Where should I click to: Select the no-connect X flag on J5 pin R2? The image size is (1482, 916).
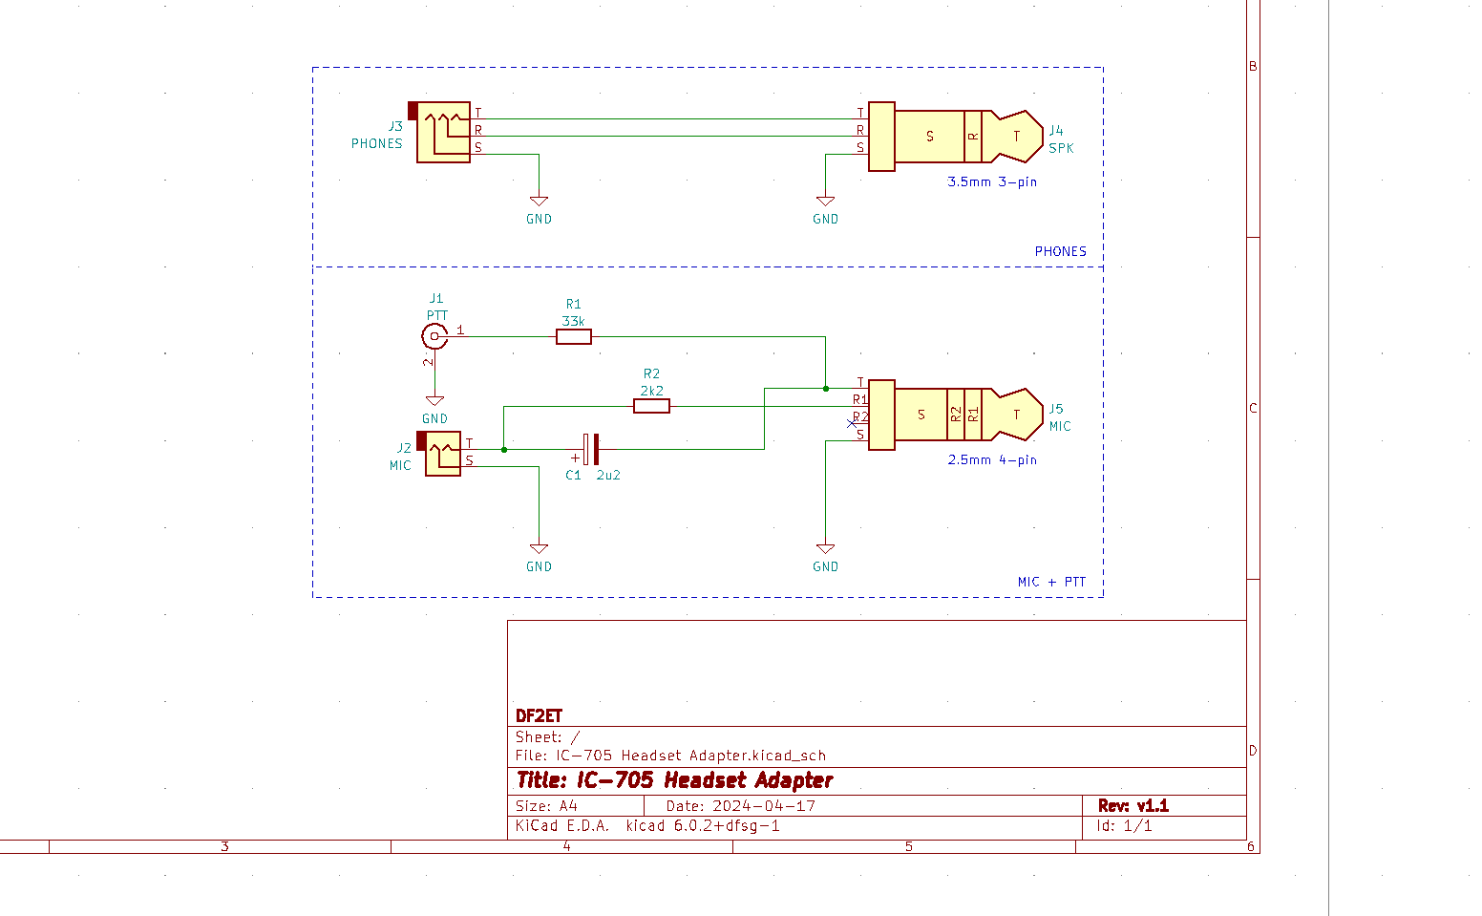(852, 423)
